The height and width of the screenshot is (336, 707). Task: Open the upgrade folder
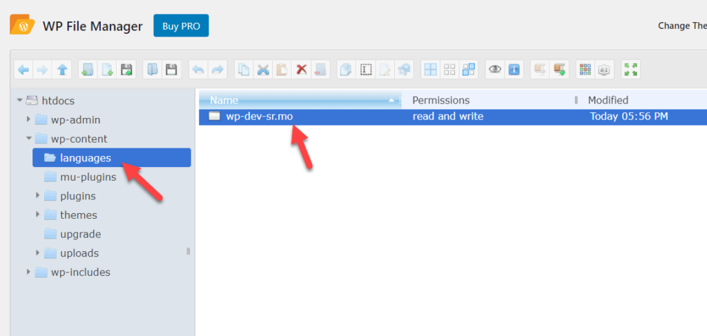point(80,234)
